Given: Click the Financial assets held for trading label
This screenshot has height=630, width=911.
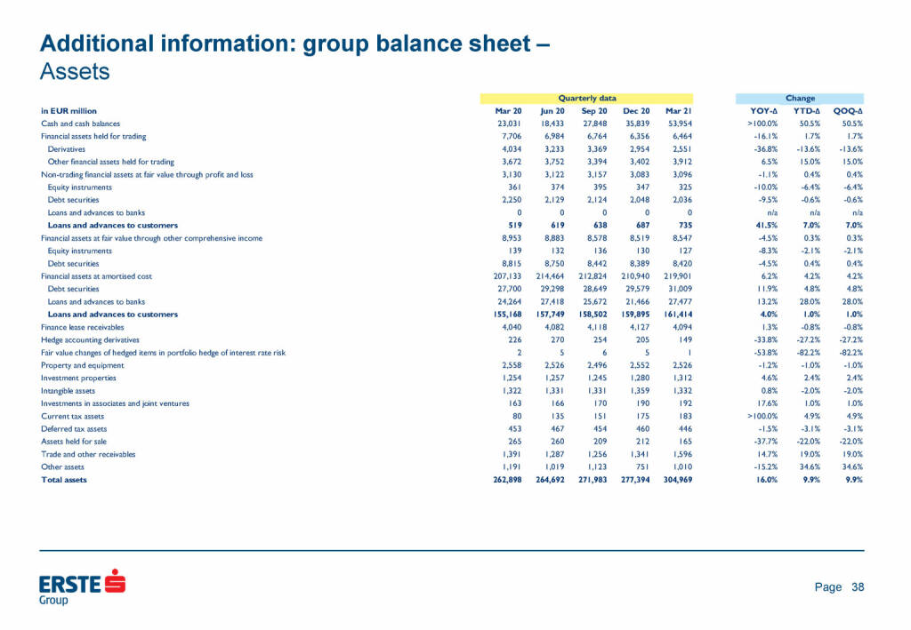Looking at the screenshot, I should (x=93, y=137).
